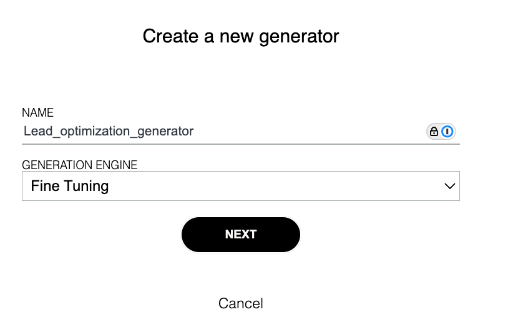
Task: Click the GENERATION ENGINE label
Action: pyautogui.click(x=79, y=165)
